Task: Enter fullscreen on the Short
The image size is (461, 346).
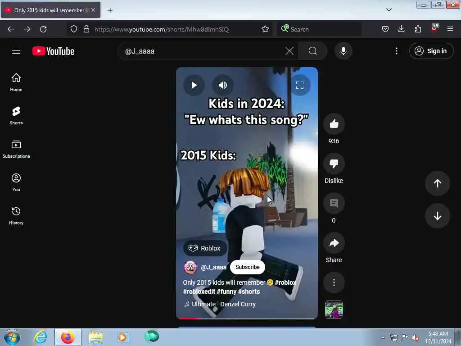Action: (x=299, y=85)
